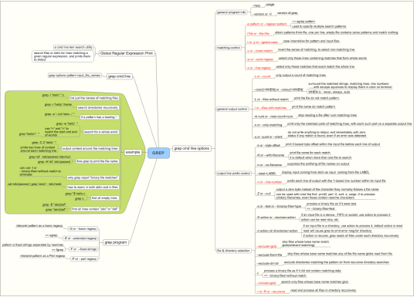The width and height of the screenshot is (414, 297).
Task: Click the 'output line prefix control' subtopic
Action: click(234, 174)
